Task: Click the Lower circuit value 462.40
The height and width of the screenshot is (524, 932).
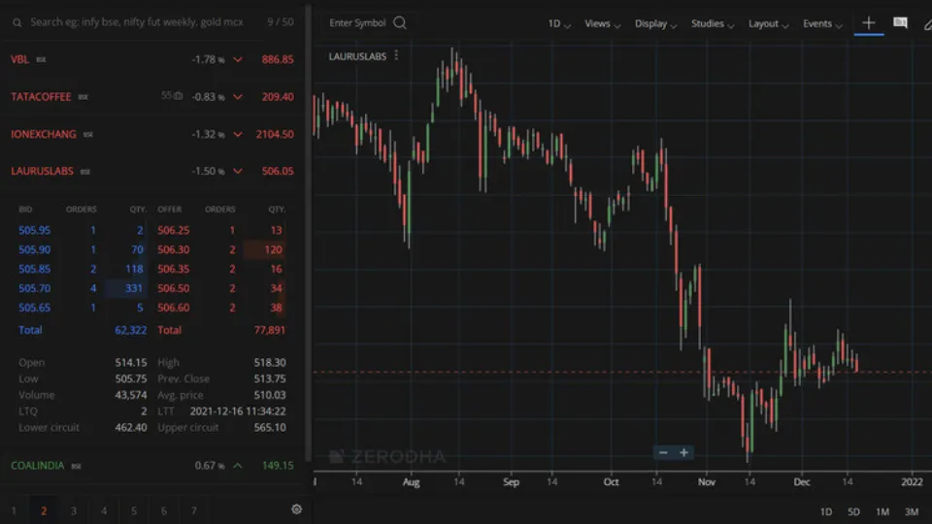Action: coord(131,428)
